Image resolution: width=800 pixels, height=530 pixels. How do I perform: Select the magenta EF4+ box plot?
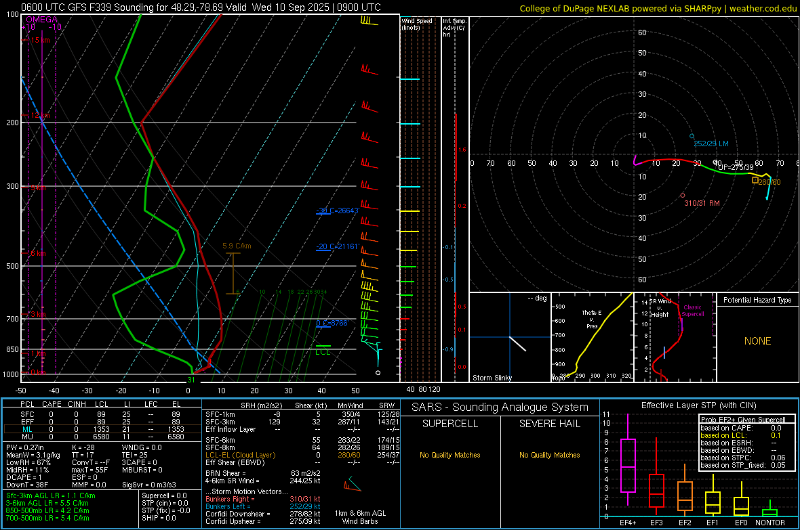coord(628,460)
